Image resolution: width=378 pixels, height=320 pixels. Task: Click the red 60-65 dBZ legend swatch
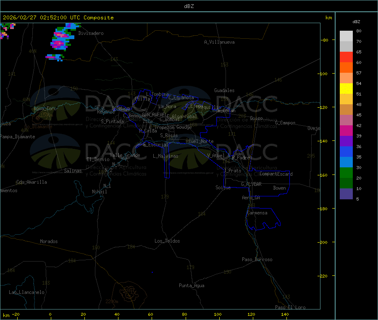tap(346, 57)
